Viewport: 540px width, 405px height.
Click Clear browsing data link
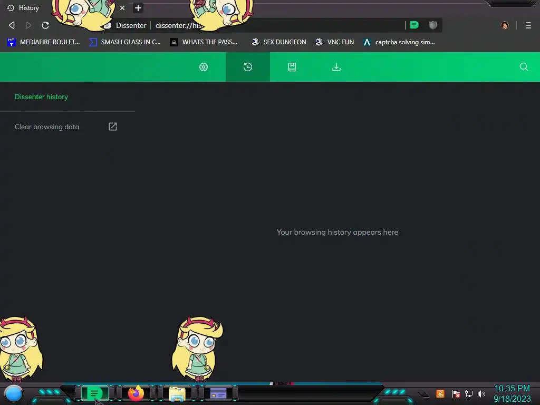(x=47, y=127)
